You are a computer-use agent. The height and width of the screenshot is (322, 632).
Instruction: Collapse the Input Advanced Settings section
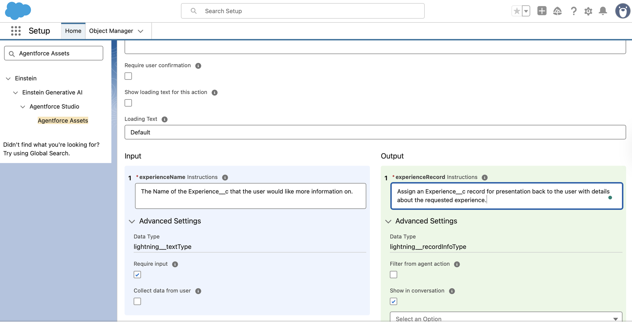click(x=132, y=221)
